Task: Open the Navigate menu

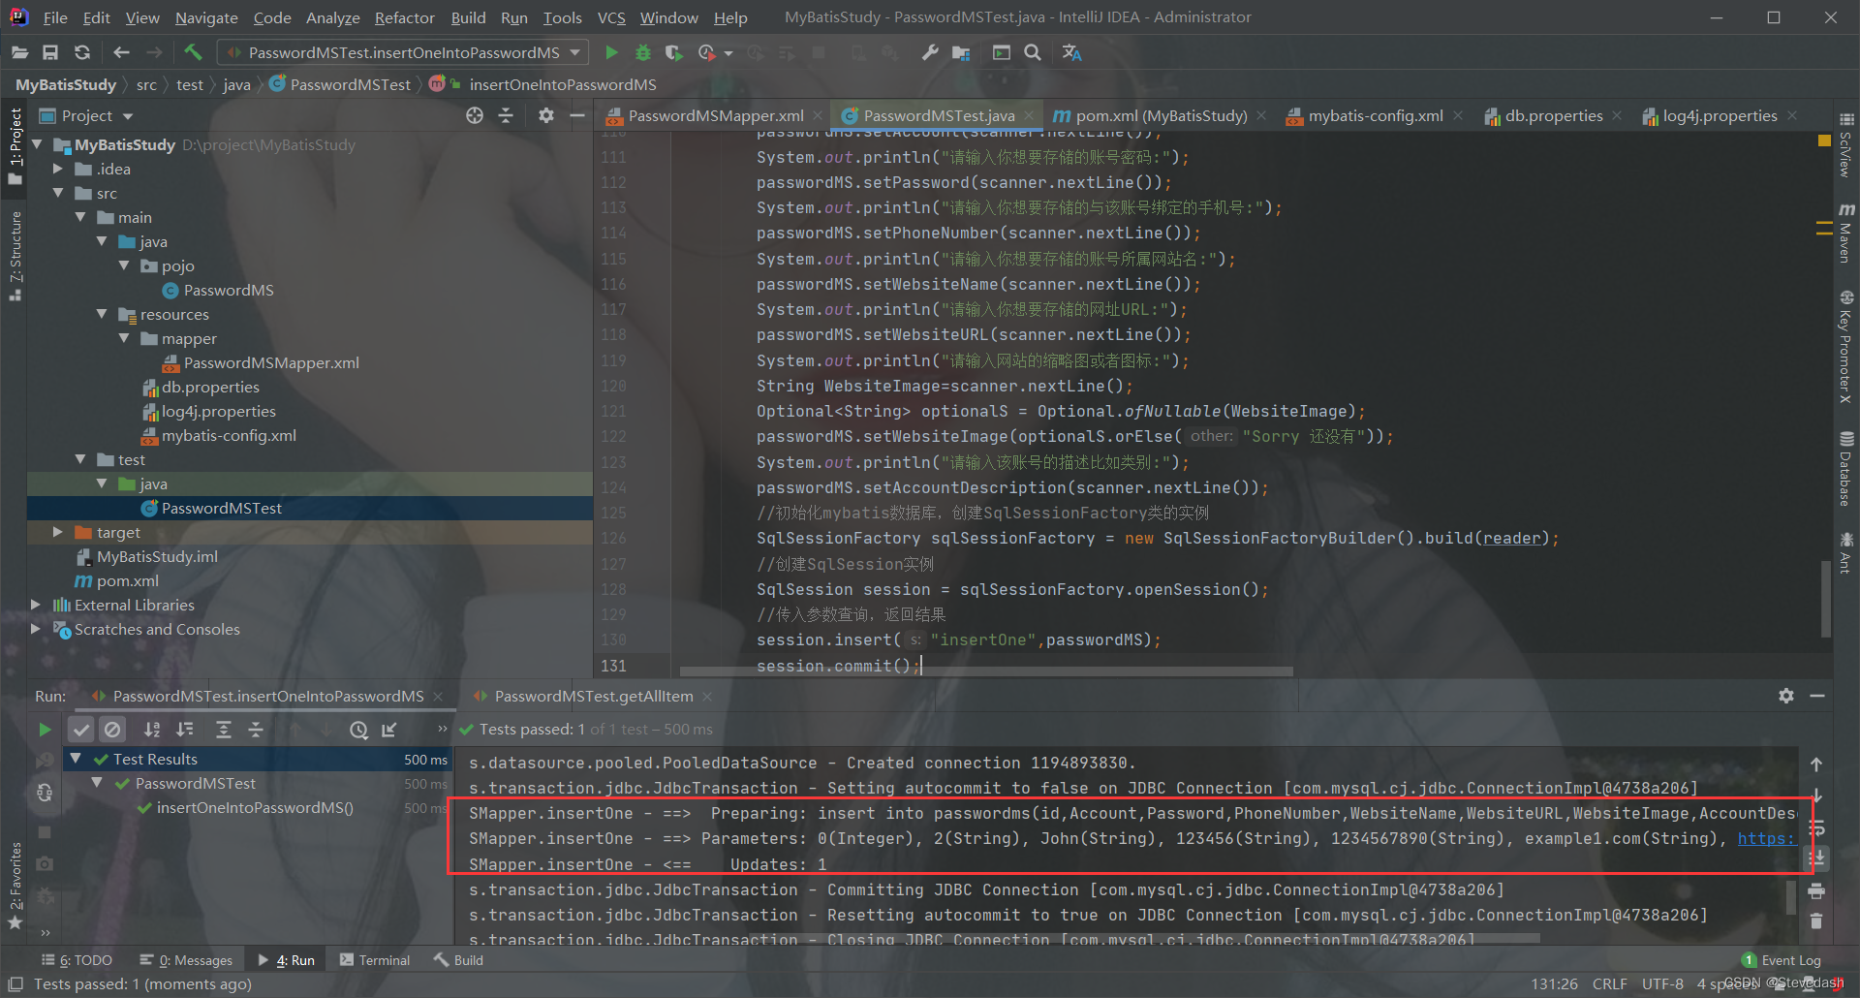Action: point(206,17)
